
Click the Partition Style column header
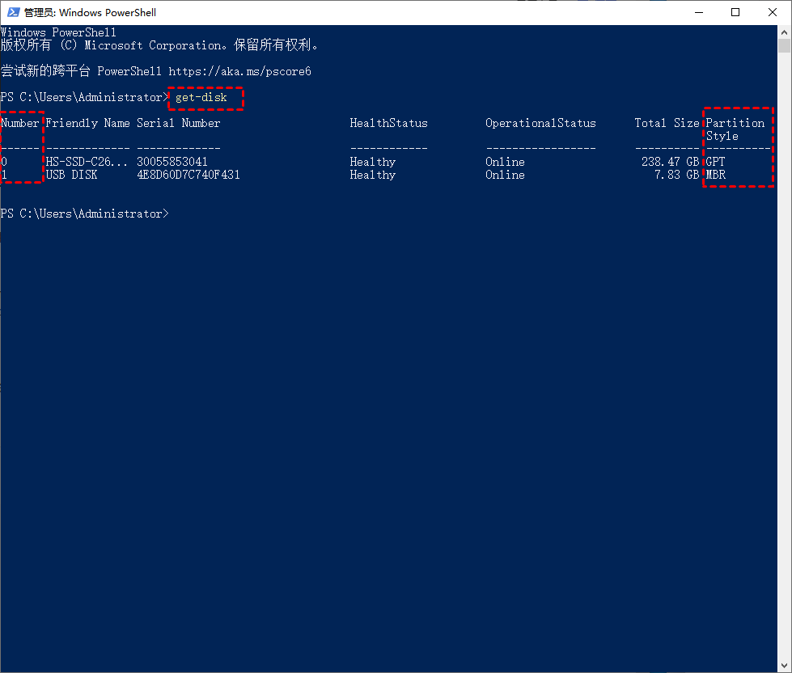point(735,129)
